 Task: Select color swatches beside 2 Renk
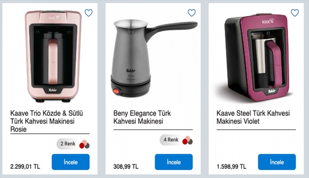point(84,145)
